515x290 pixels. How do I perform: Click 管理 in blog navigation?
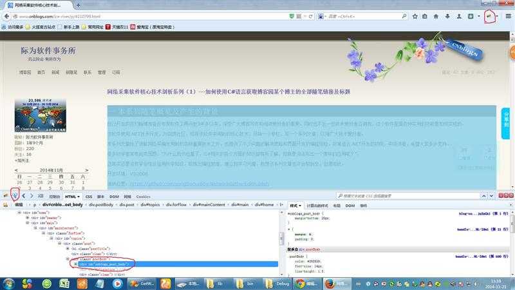click(x=102, y=72)
